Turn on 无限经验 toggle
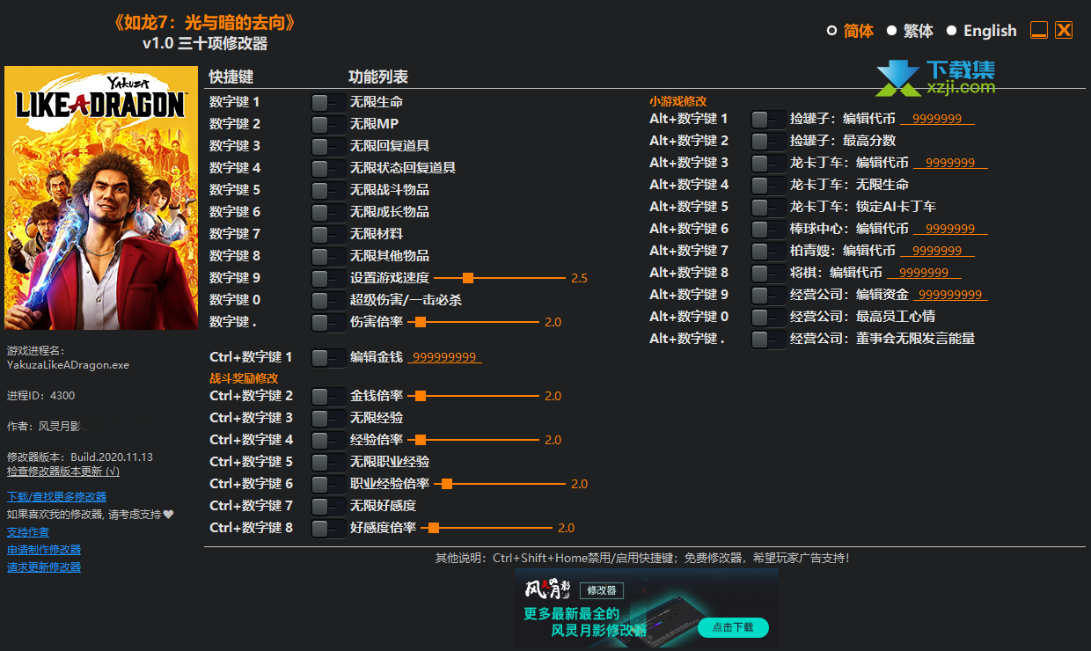 point(328,418)
